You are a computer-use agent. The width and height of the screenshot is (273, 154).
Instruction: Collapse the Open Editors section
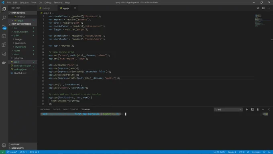click(22, 13)
